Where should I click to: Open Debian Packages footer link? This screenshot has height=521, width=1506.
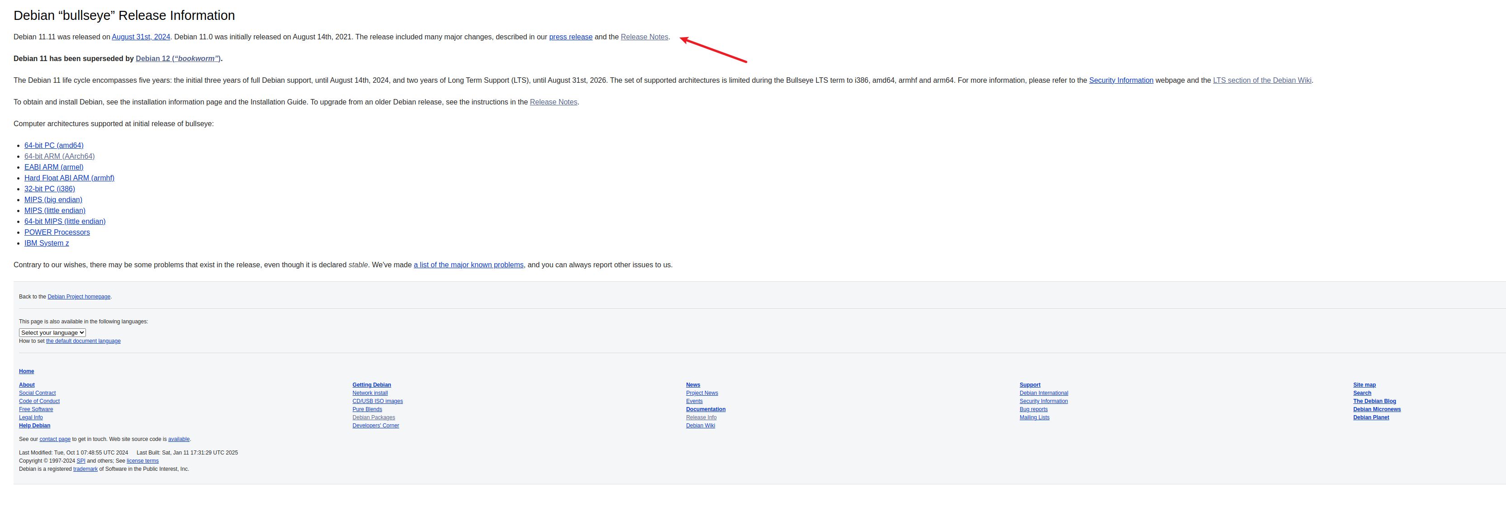tap(374, 417)
